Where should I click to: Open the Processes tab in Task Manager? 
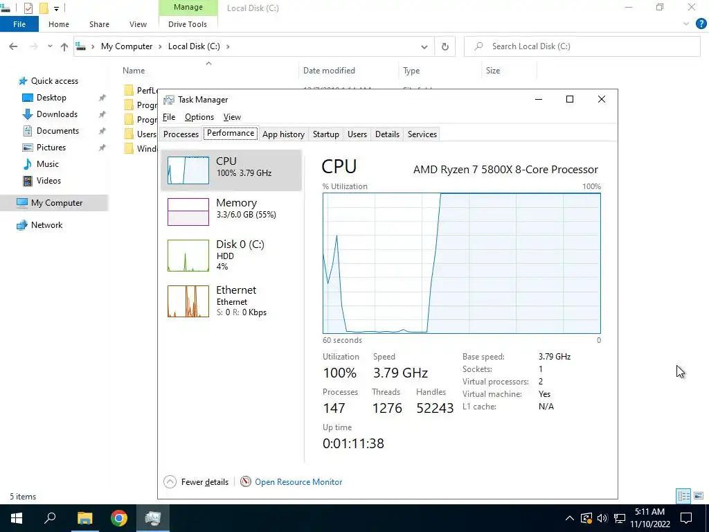point(181,134)
